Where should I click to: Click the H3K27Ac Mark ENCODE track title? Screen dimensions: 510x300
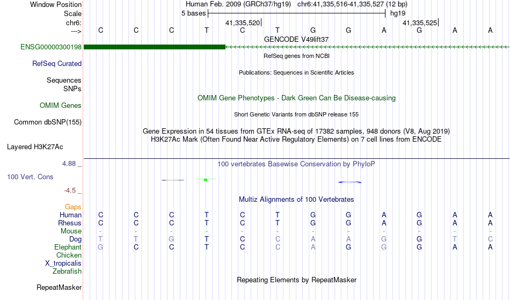pyautogui.click(x=296, y=140)
